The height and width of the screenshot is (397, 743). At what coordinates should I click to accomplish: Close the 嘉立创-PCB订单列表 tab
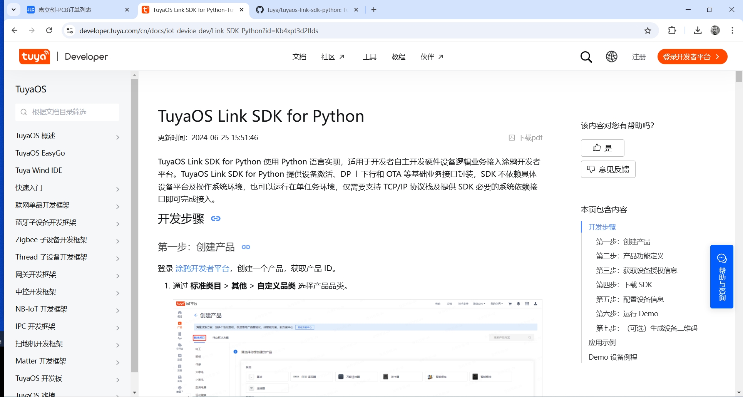click(127, 10)
